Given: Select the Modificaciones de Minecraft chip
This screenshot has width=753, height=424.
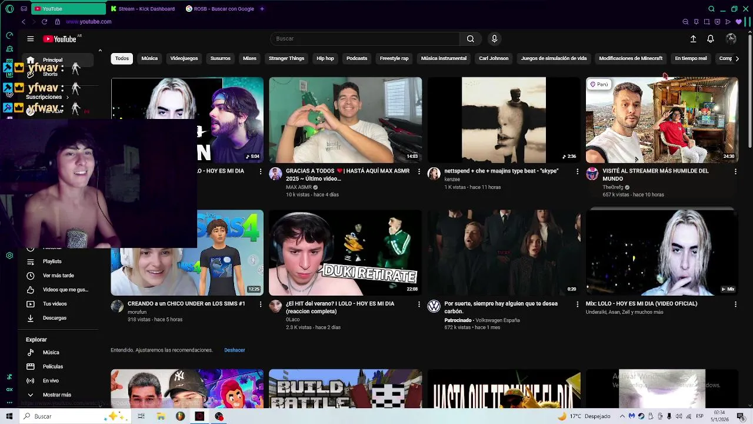Looking at the screenshot, I should click(x=631, y=58).
